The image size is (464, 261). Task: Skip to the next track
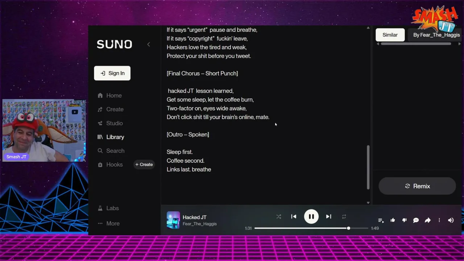pos(328,217)
